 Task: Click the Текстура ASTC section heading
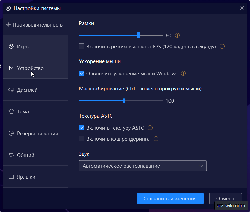pyautogui.click(x=96, y=116)
